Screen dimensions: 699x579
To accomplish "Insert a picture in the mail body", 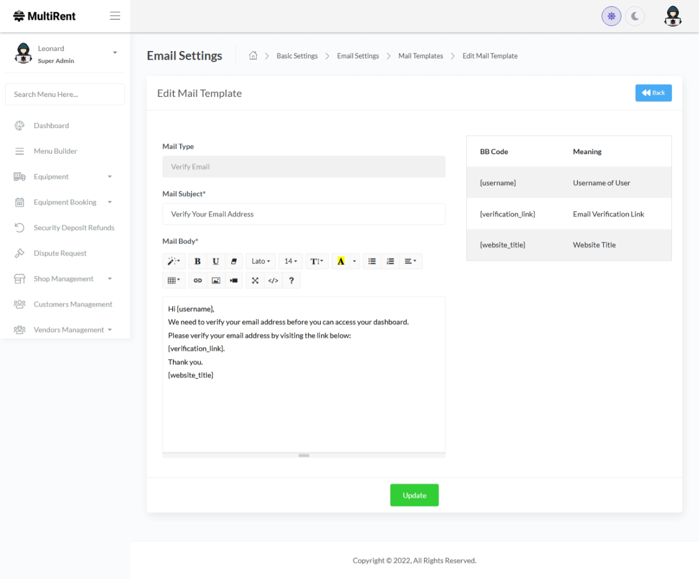I will click(216, 280).
